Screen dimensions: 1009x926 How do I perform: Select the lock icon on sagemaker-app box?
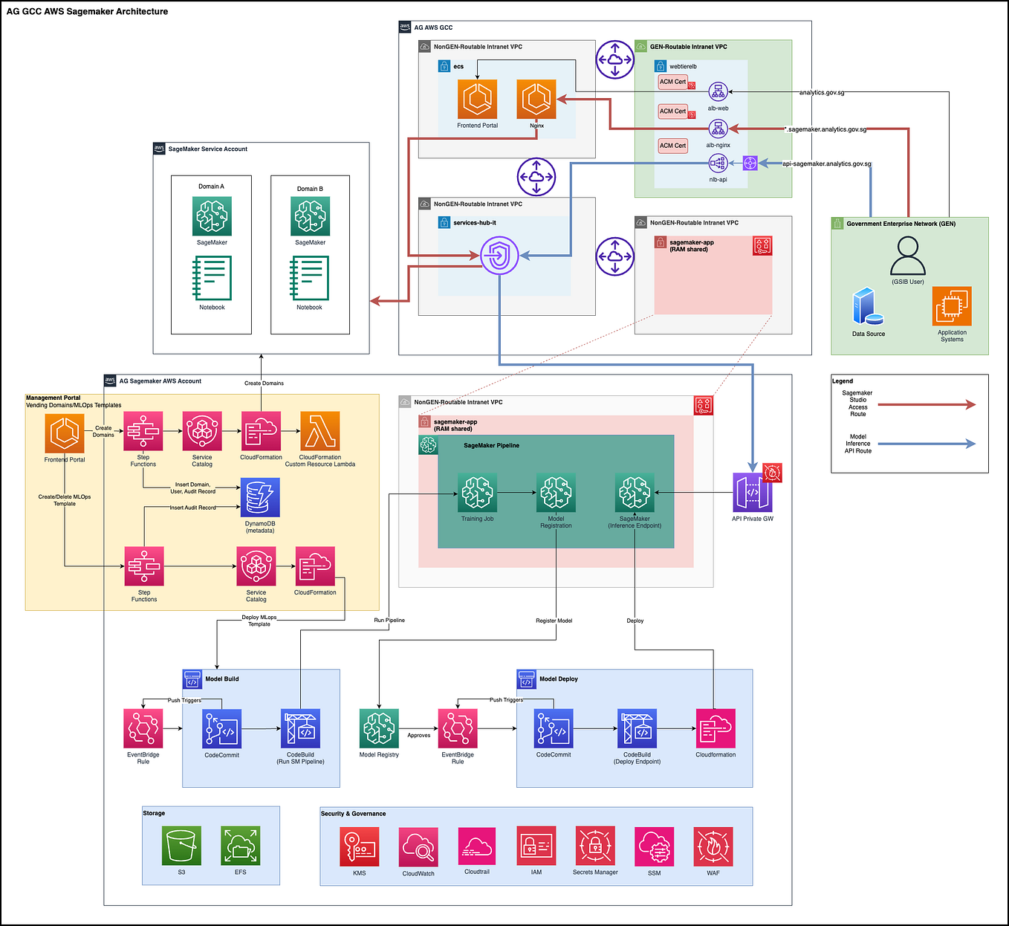pyautogui.click(x=660, y=242)
